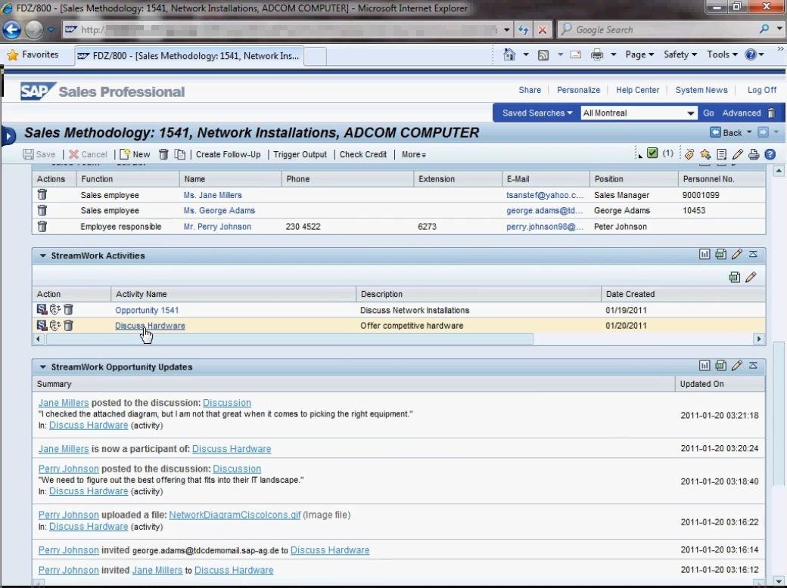Delete Ms. George Adams sales team row
Screen dimensions: 787x588
point(42,211)
